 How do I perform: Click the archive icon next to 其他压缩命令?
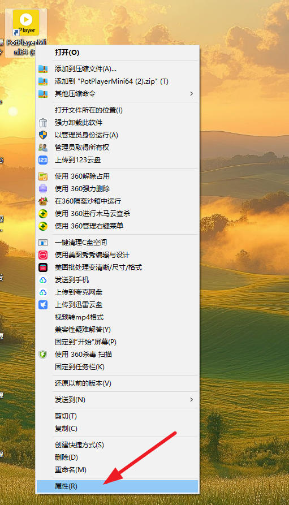[43, 94]
